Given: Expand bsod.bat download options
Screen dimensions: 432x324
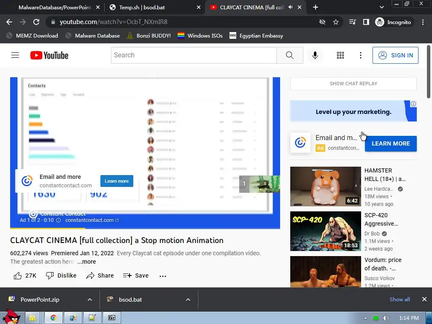Looking at the screenshot, I should [x=188, y=300].
